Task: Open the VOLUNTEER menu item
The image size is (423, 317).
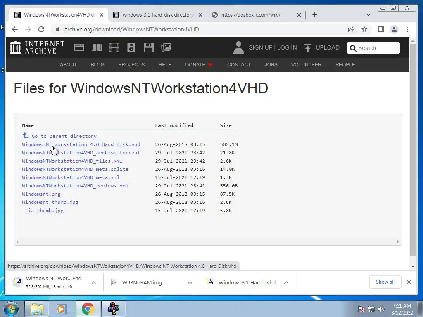Action: (306, 65)
